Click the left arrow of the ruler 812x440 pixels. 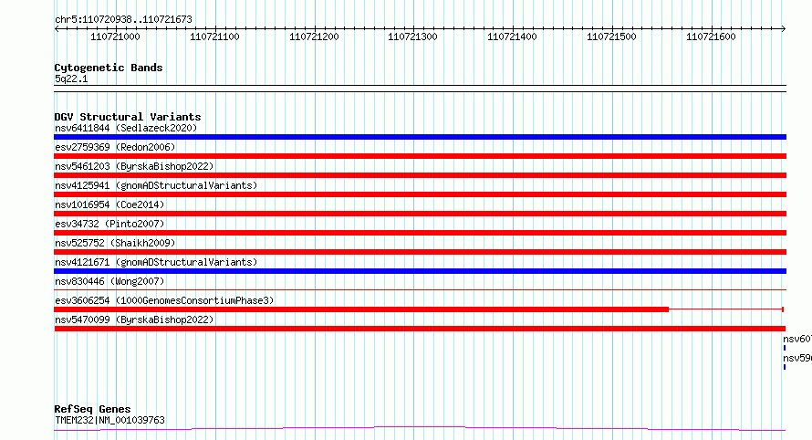point(57,28)
